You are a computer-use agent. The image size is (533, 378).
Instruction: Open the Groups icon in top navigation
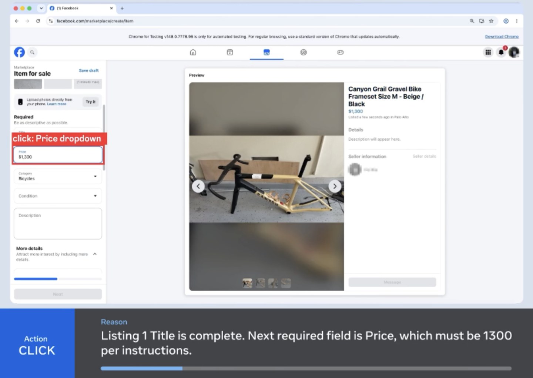pyautogui.click(x=304, y=52)
